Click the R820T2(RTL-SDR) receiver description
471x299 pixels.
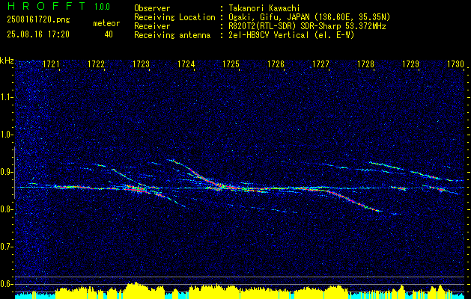point(307,26)
